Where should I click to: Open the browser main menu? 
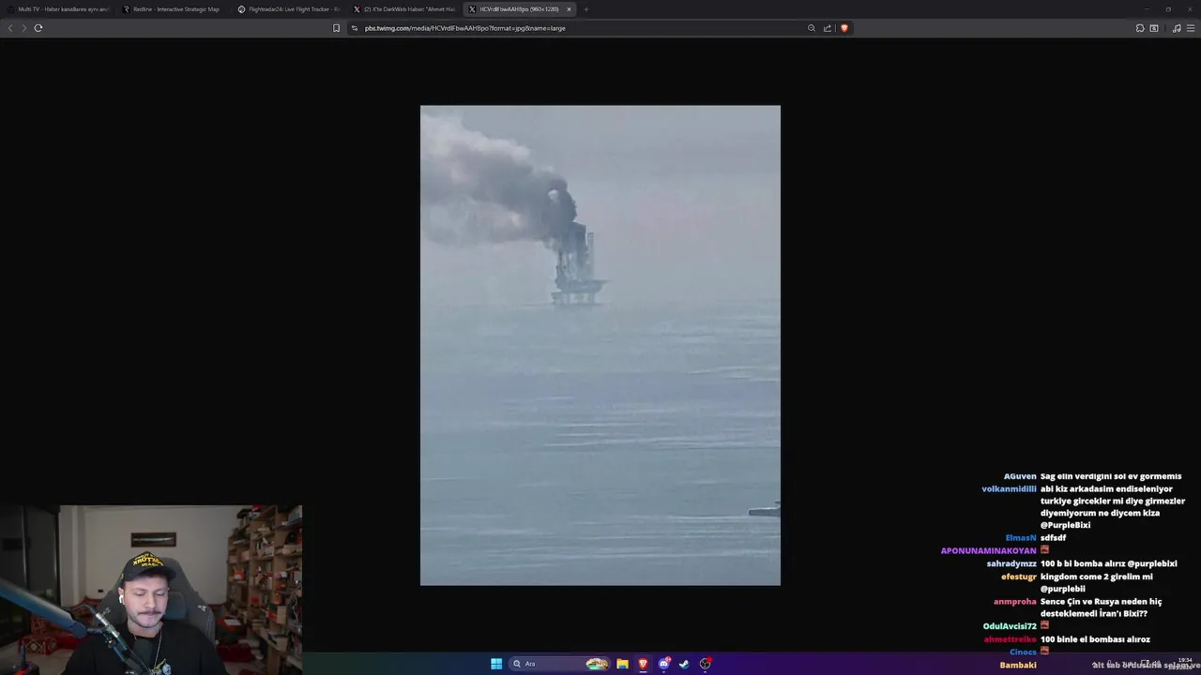pyautogui.click(x=1191, y=28)
